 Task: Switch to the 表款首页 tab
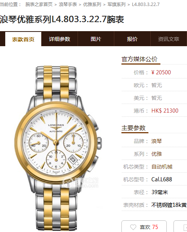(x=23, y=39)
